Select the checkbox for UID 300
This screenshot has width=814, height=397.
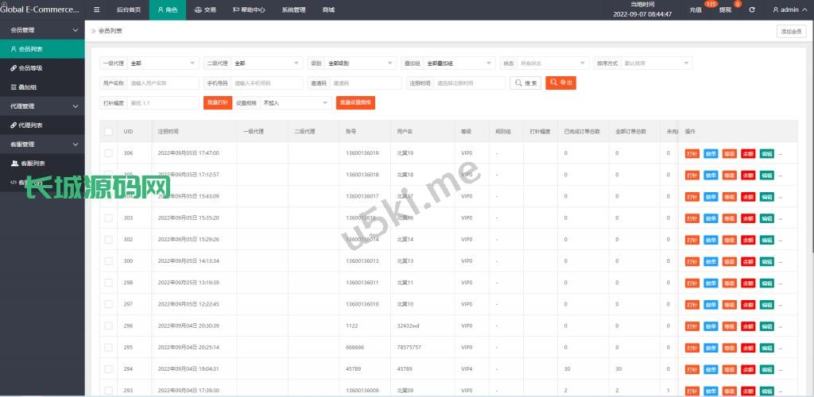[108, 260]
